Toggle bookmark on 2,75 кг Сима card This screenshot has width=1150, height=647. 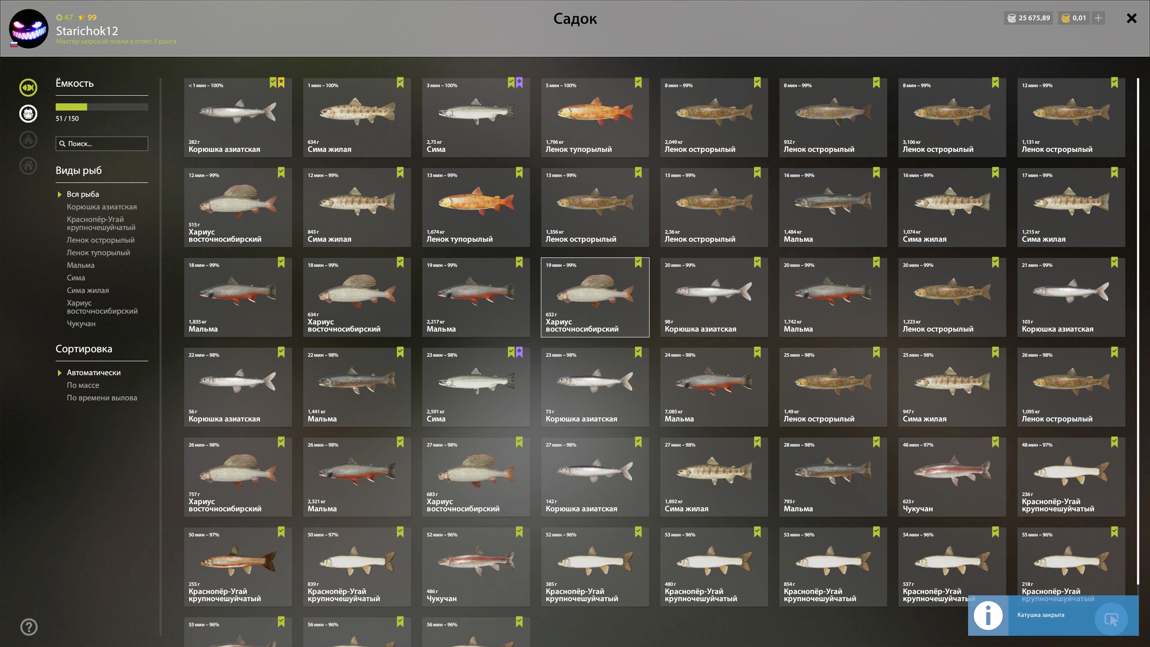click(x=511, y=83)
